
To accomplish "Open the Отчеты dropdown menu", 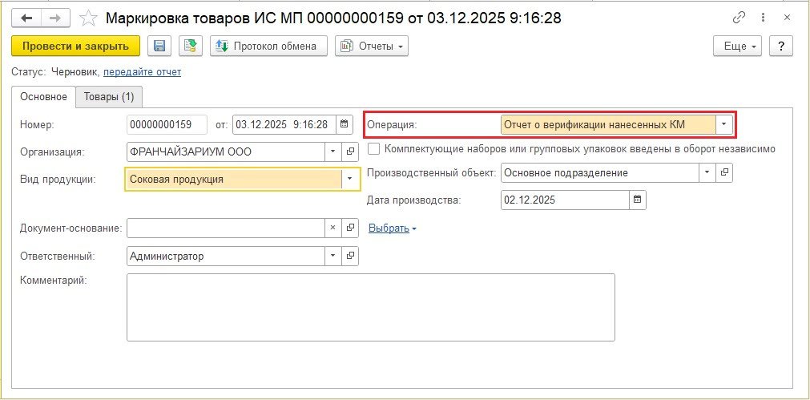I will coord(372,46).
